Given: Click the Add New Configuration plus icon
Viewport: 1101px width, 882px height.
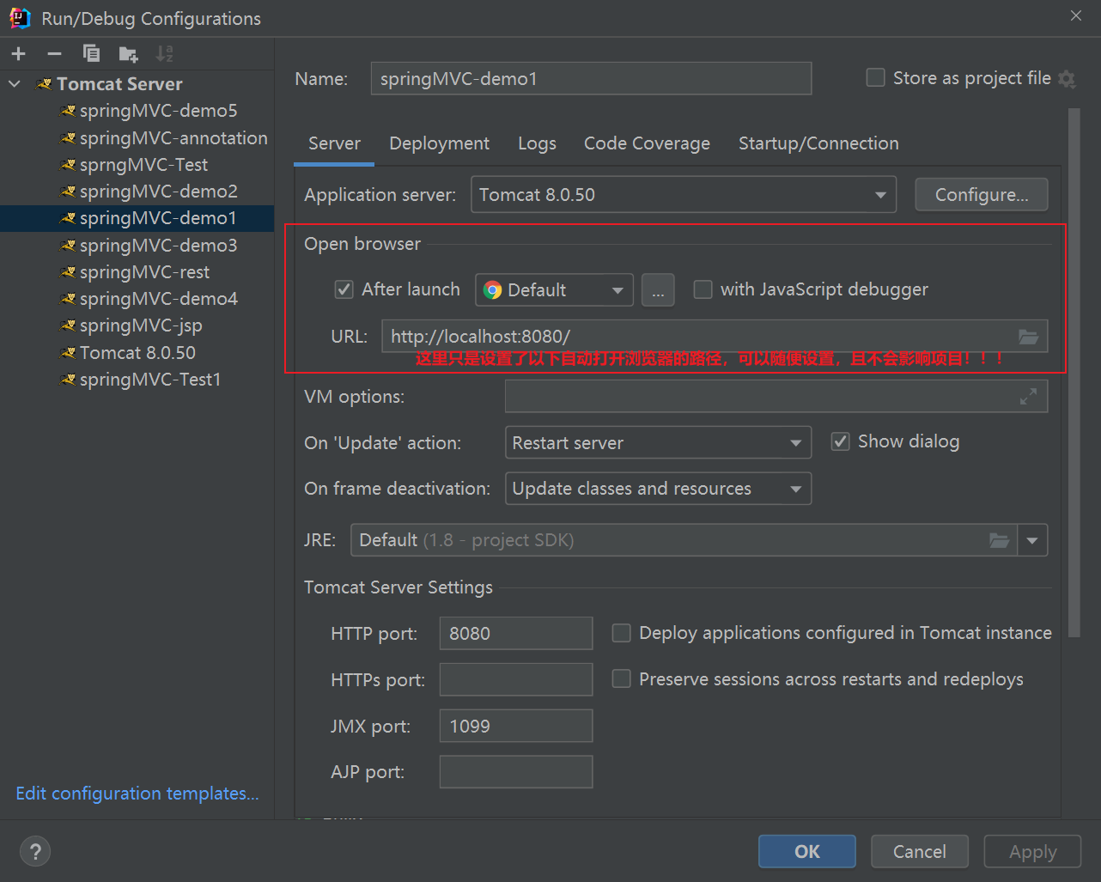Looking at the screenshot, I should [18, 54].
